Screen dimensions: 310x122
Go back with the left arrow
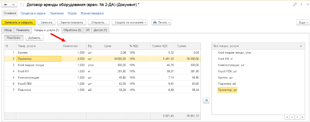tap(6, 5)
